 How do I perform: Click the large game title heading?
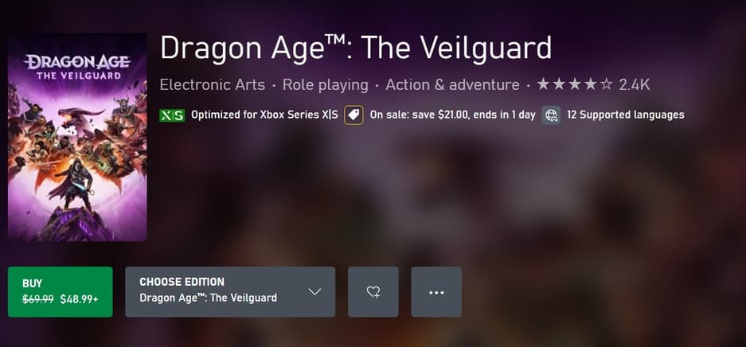click(x=356, y=48)
